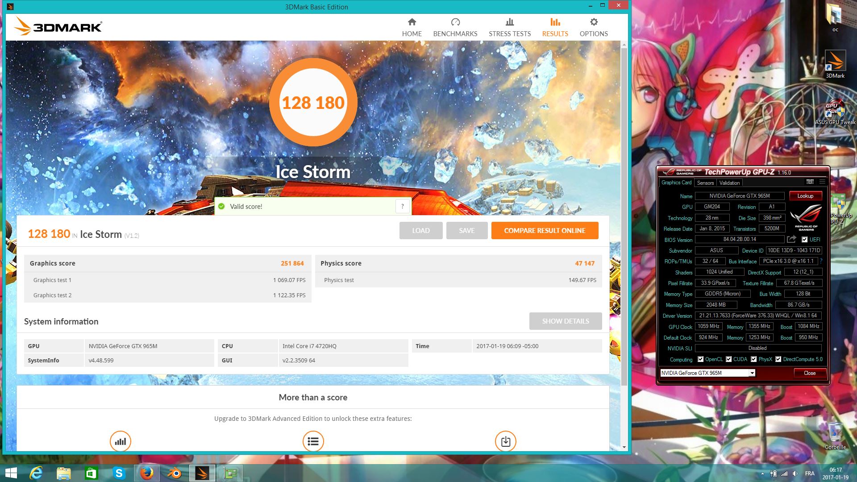This screenshot has width=857, height=482.
Task: Click the download feature icon
Action: pyautogui.click(x=505, y=441)
